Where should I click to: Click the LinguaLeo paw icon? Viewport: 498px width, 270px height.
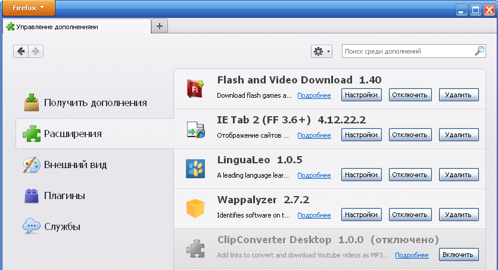[195, 169]
